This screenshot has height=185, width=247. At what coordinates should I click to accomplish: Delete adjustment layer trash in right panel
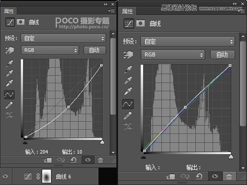point(229,176)
